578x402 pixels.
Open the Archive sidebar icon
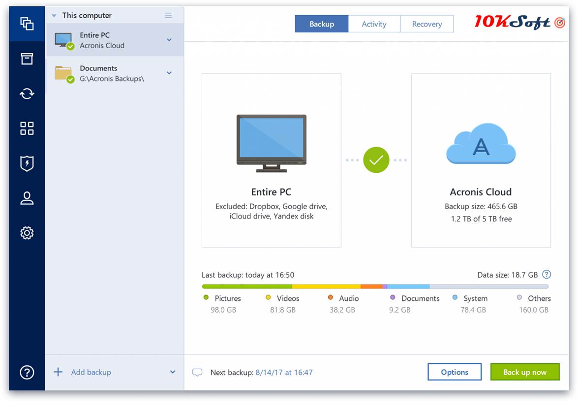tap(27, 59)
